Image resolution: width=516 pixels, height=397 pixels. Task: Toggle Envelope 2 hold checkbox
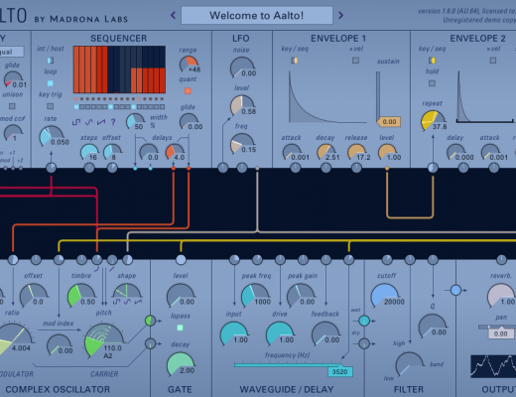click(x=432, y=83)
